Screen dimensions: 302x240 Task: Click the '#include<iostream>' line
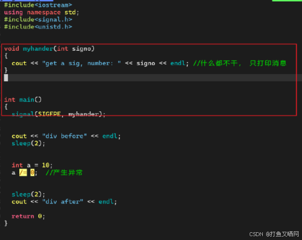38,5
